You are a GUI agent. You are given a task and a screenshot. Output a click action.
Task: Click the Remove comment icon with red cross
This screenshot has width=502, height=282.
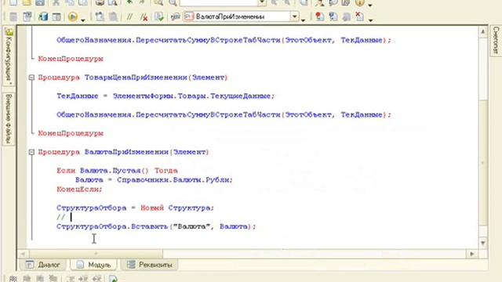pyautogui.click(x=144, y=17)
